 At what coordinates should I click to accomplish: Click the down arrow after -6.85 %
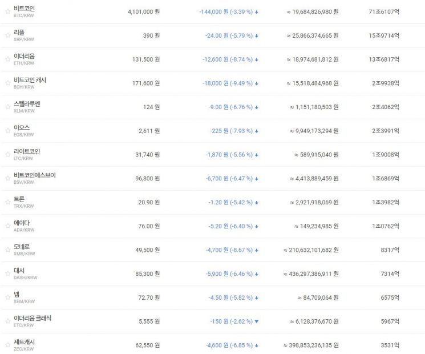pos(256,345)
